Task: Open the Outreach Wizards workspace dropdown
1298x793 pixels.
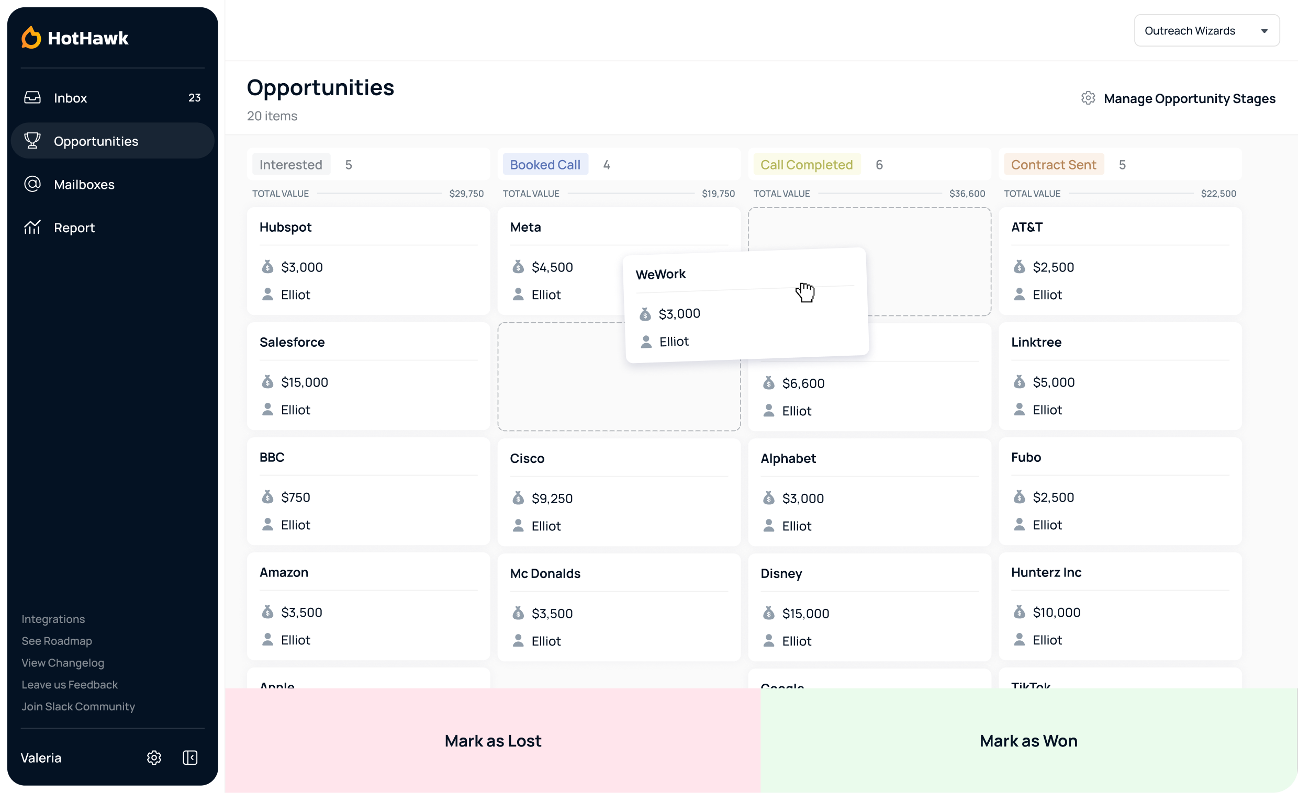Action: [1190, 30]
